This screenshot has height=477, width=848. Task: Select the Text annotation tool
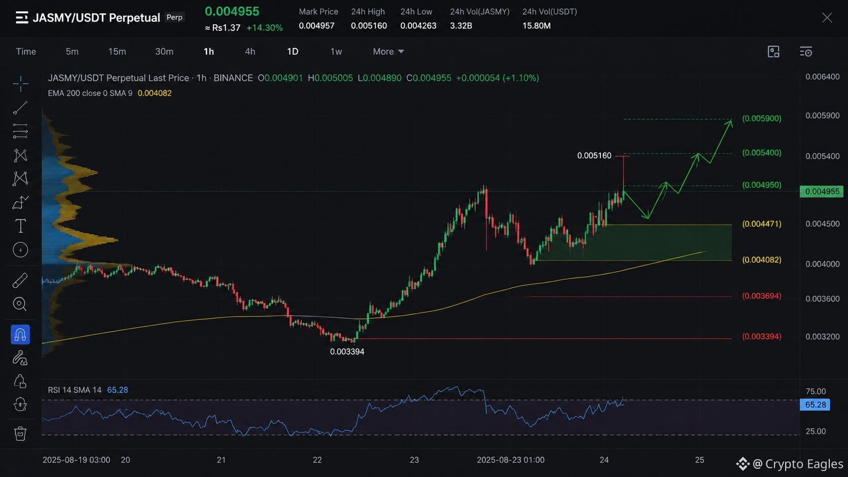[20, 226]
